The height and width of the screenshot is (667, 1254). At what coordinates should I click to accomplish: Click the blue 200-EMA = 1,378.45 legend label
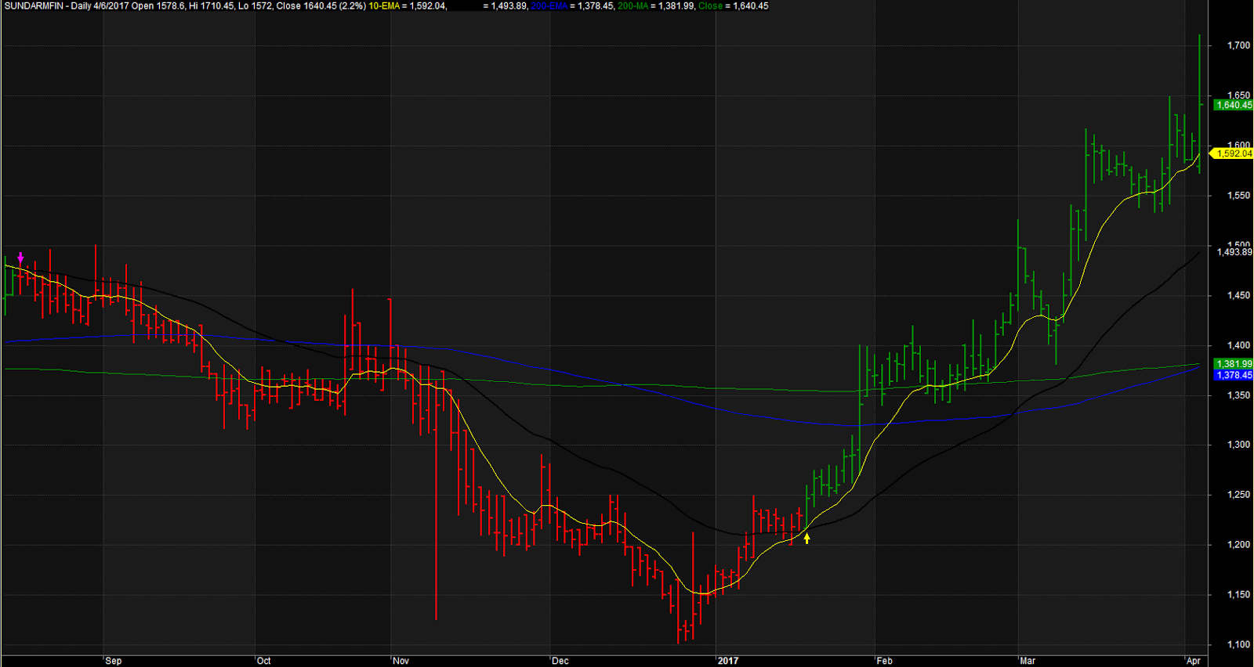(x=572, y=5)
